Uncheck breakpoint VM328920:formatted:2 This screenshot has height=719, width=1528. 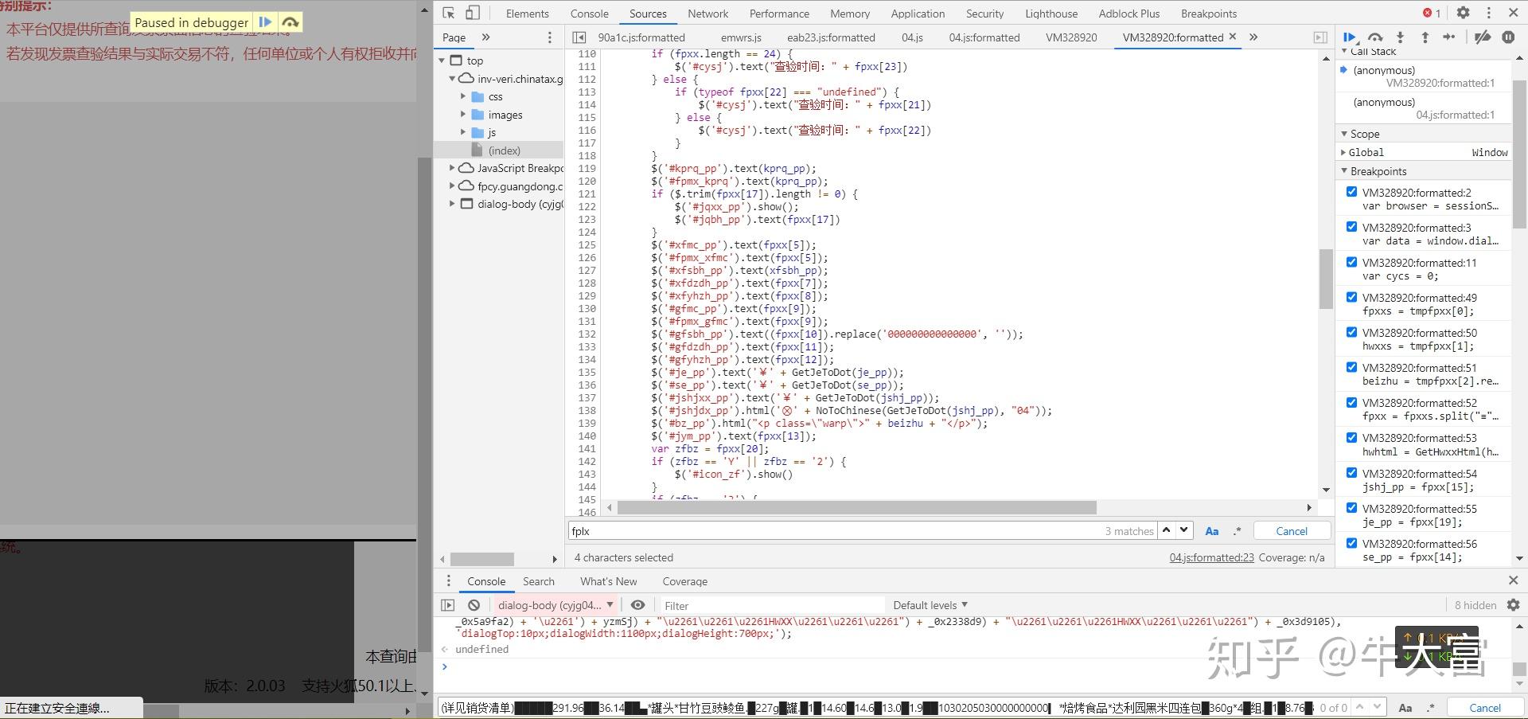click(x=1351, y=192)
